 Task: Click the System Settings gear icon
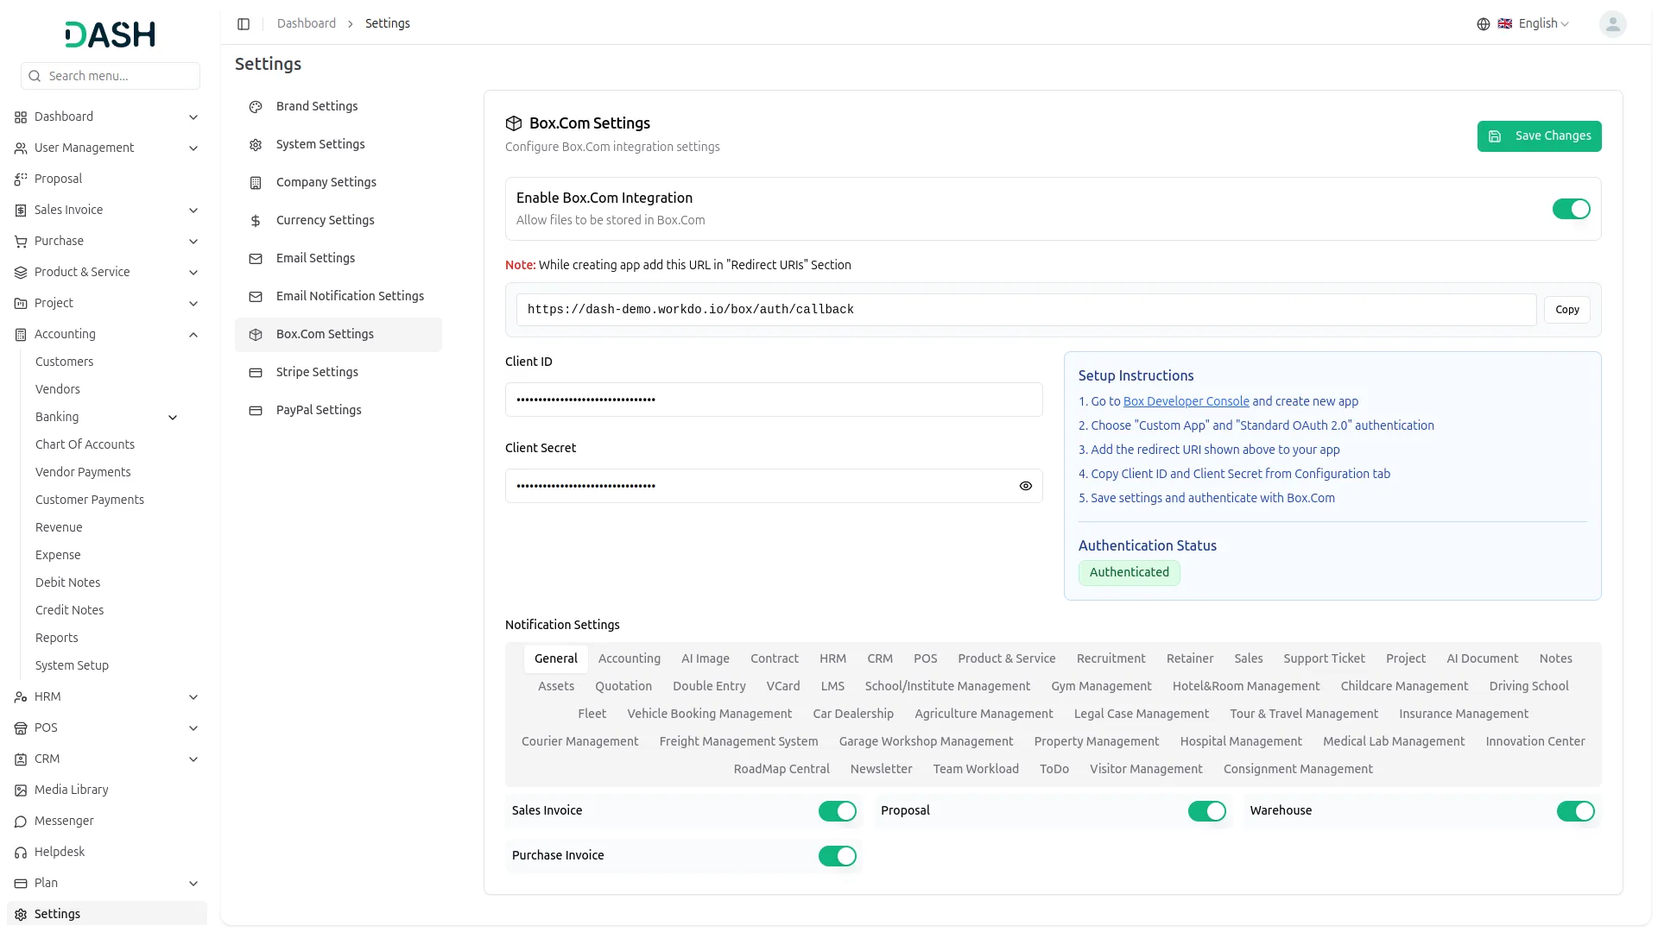tap(256, 145)
